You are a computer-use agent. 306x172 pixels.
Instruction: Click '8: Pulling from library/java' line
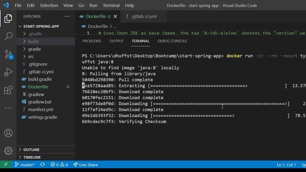click(119, 74)
